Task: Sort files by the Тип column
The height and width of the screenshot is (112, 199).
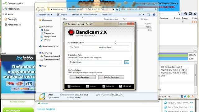Action: click(124, 19)
